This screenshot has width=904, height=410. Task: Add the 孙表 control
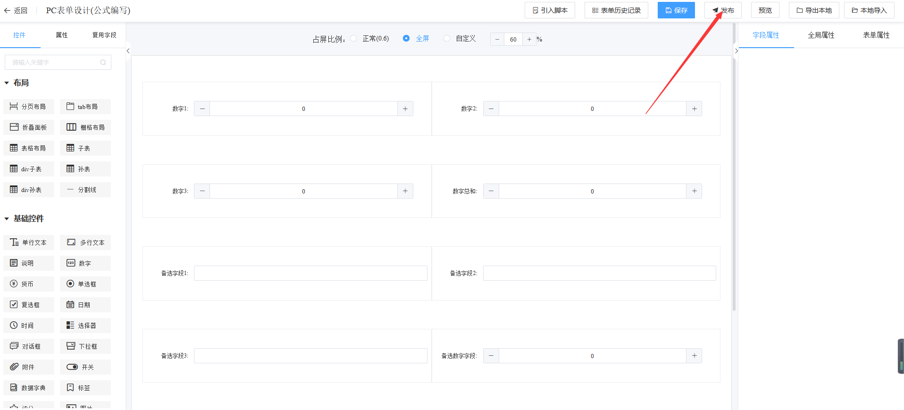85,169
